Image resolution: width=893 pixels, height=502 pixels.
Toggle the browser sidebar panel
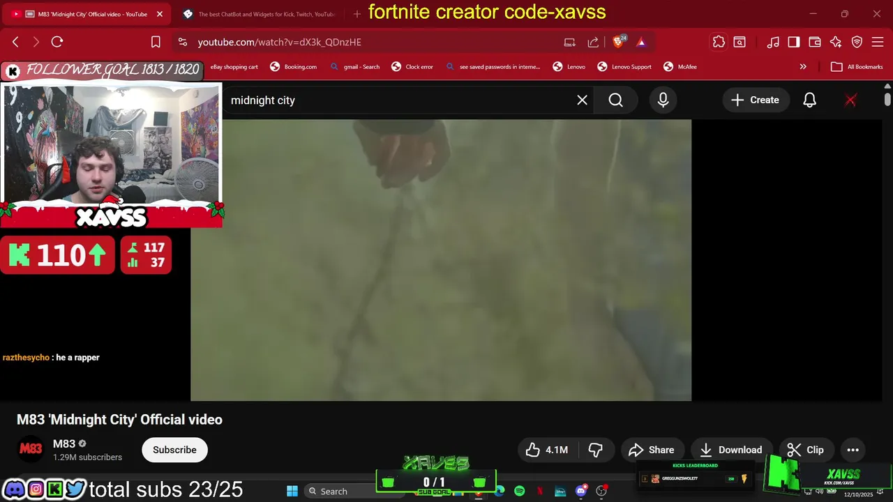(794, 42)
